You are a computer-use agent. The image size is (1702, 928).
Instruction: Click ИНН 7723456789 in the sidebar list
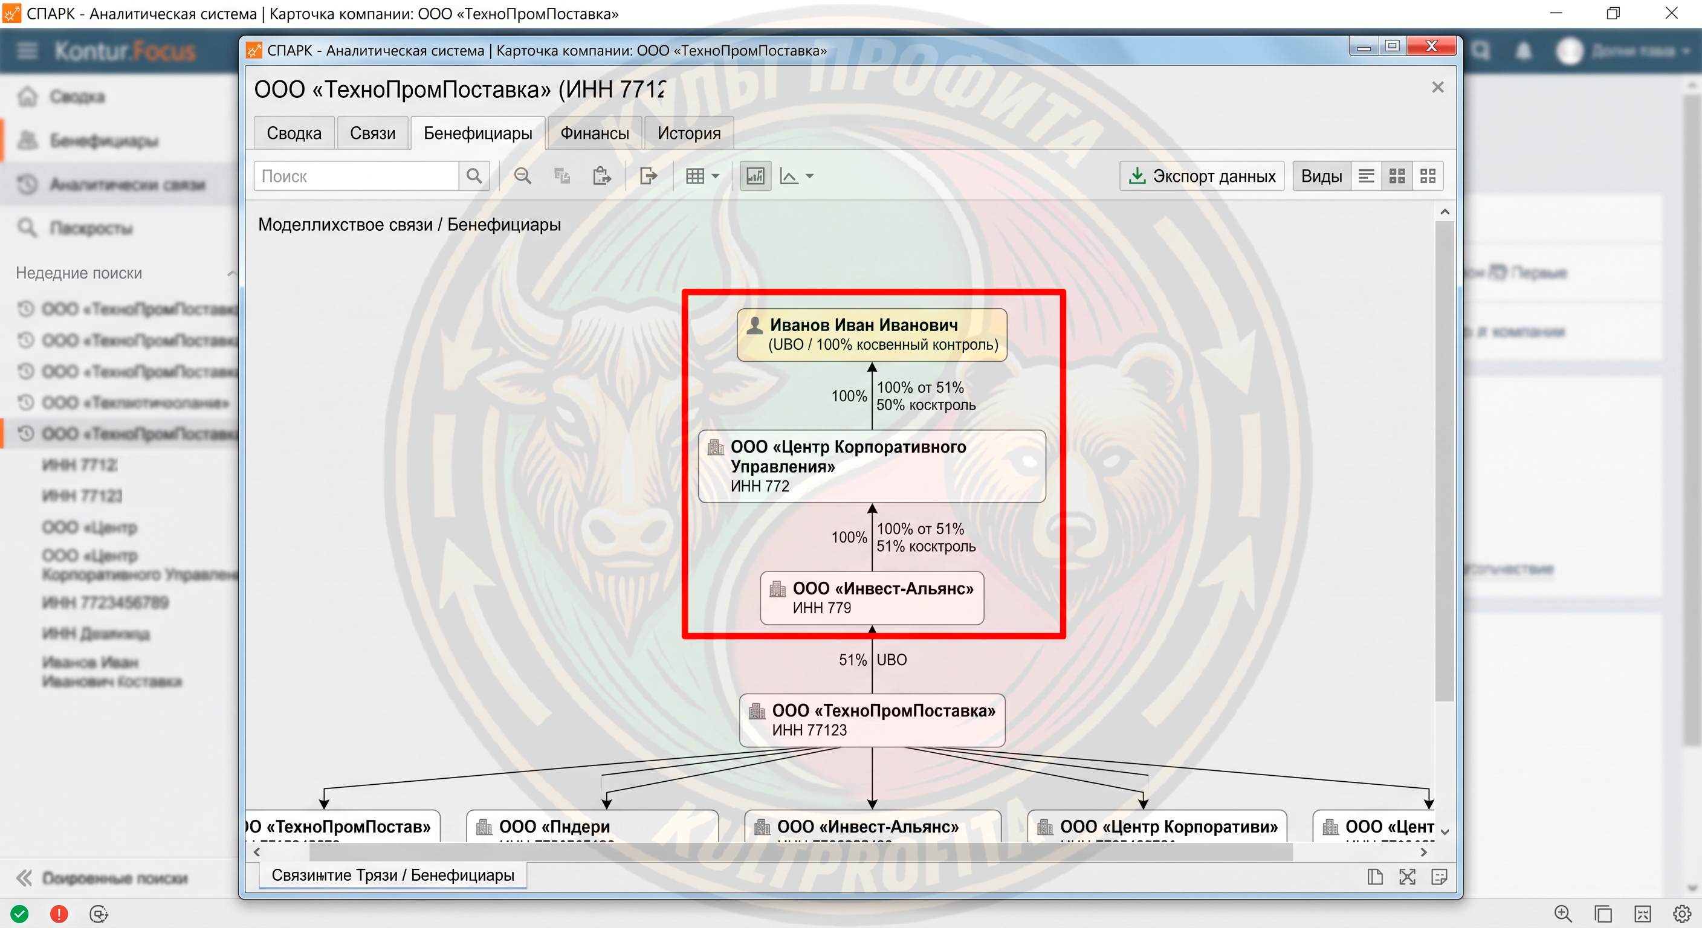pyautogui.click(x=106, y=602)
